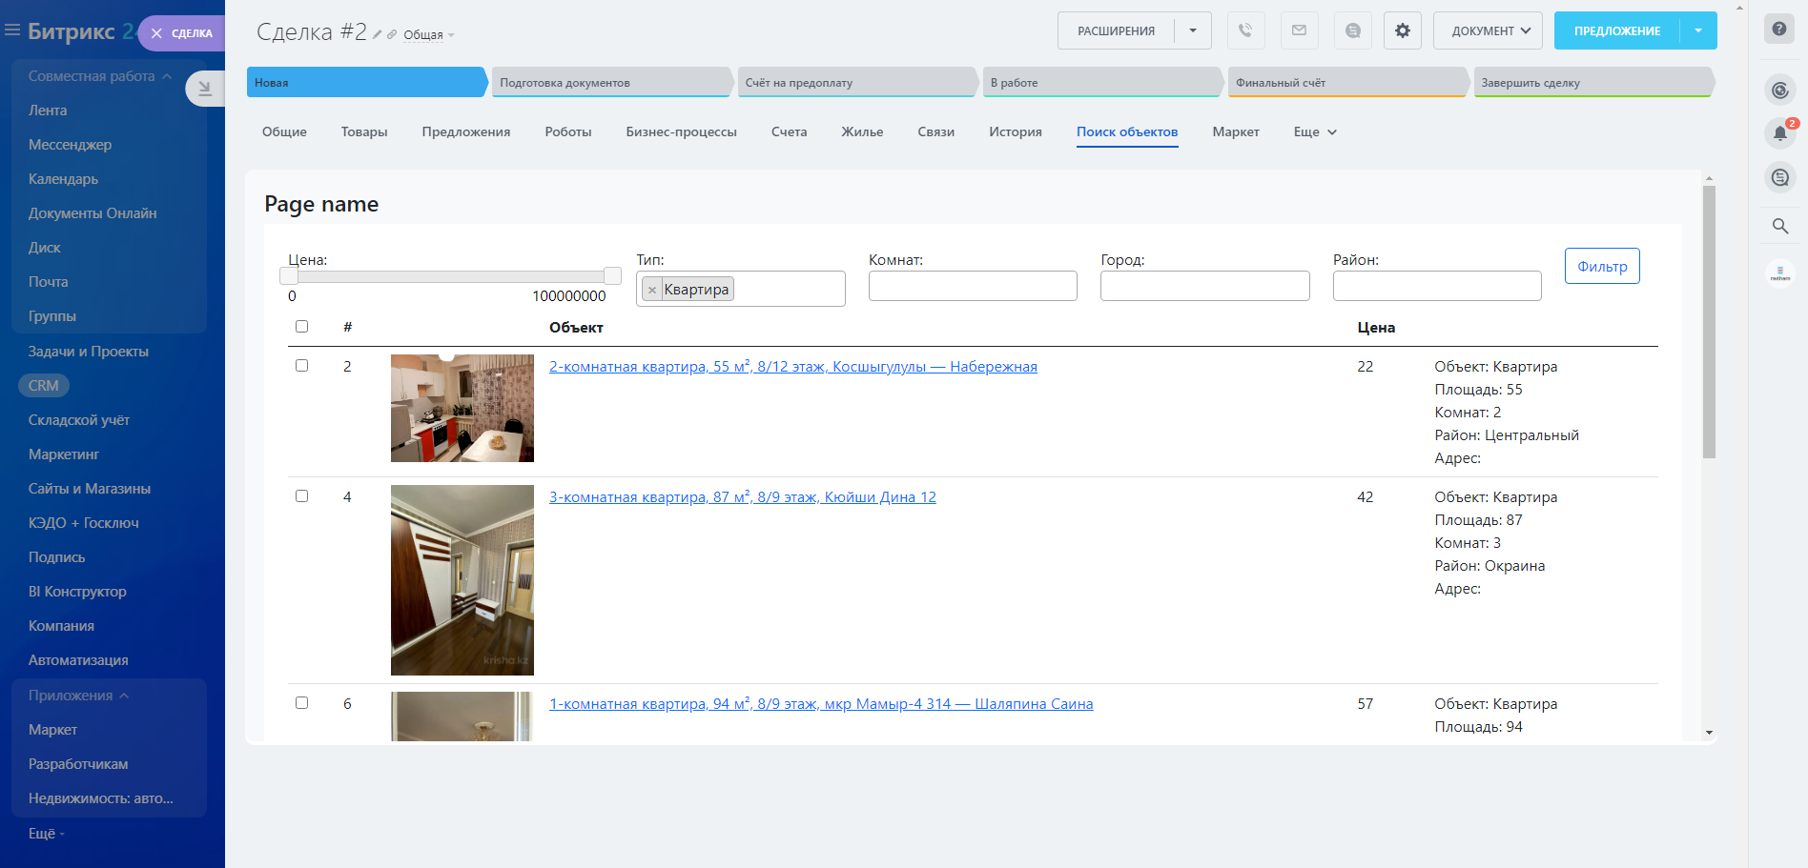
Task: Switch to the Товары tab
Action: click(364, 132)
